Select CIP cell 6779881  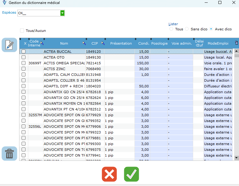[95, 138]
